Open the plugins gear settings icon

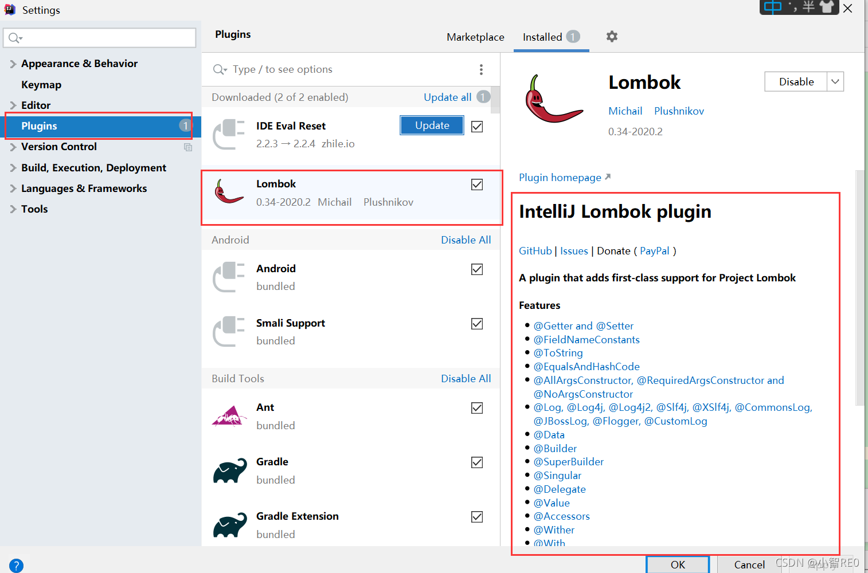612,37
